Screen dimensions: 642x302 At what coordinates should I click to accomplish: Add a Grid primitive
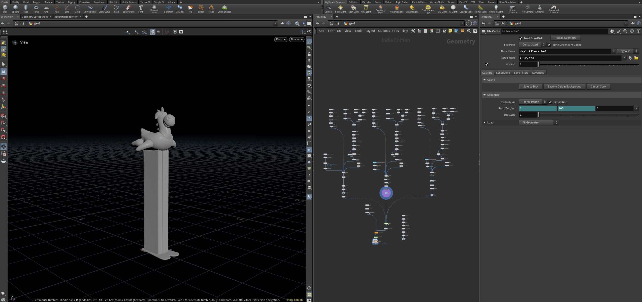(x=46, y=9)
